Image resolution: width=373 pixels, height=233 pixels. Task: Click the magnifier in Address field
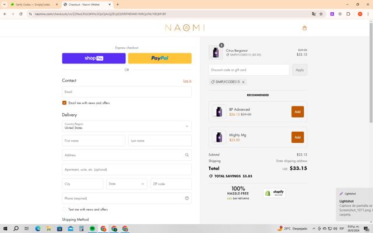point(187,155)
